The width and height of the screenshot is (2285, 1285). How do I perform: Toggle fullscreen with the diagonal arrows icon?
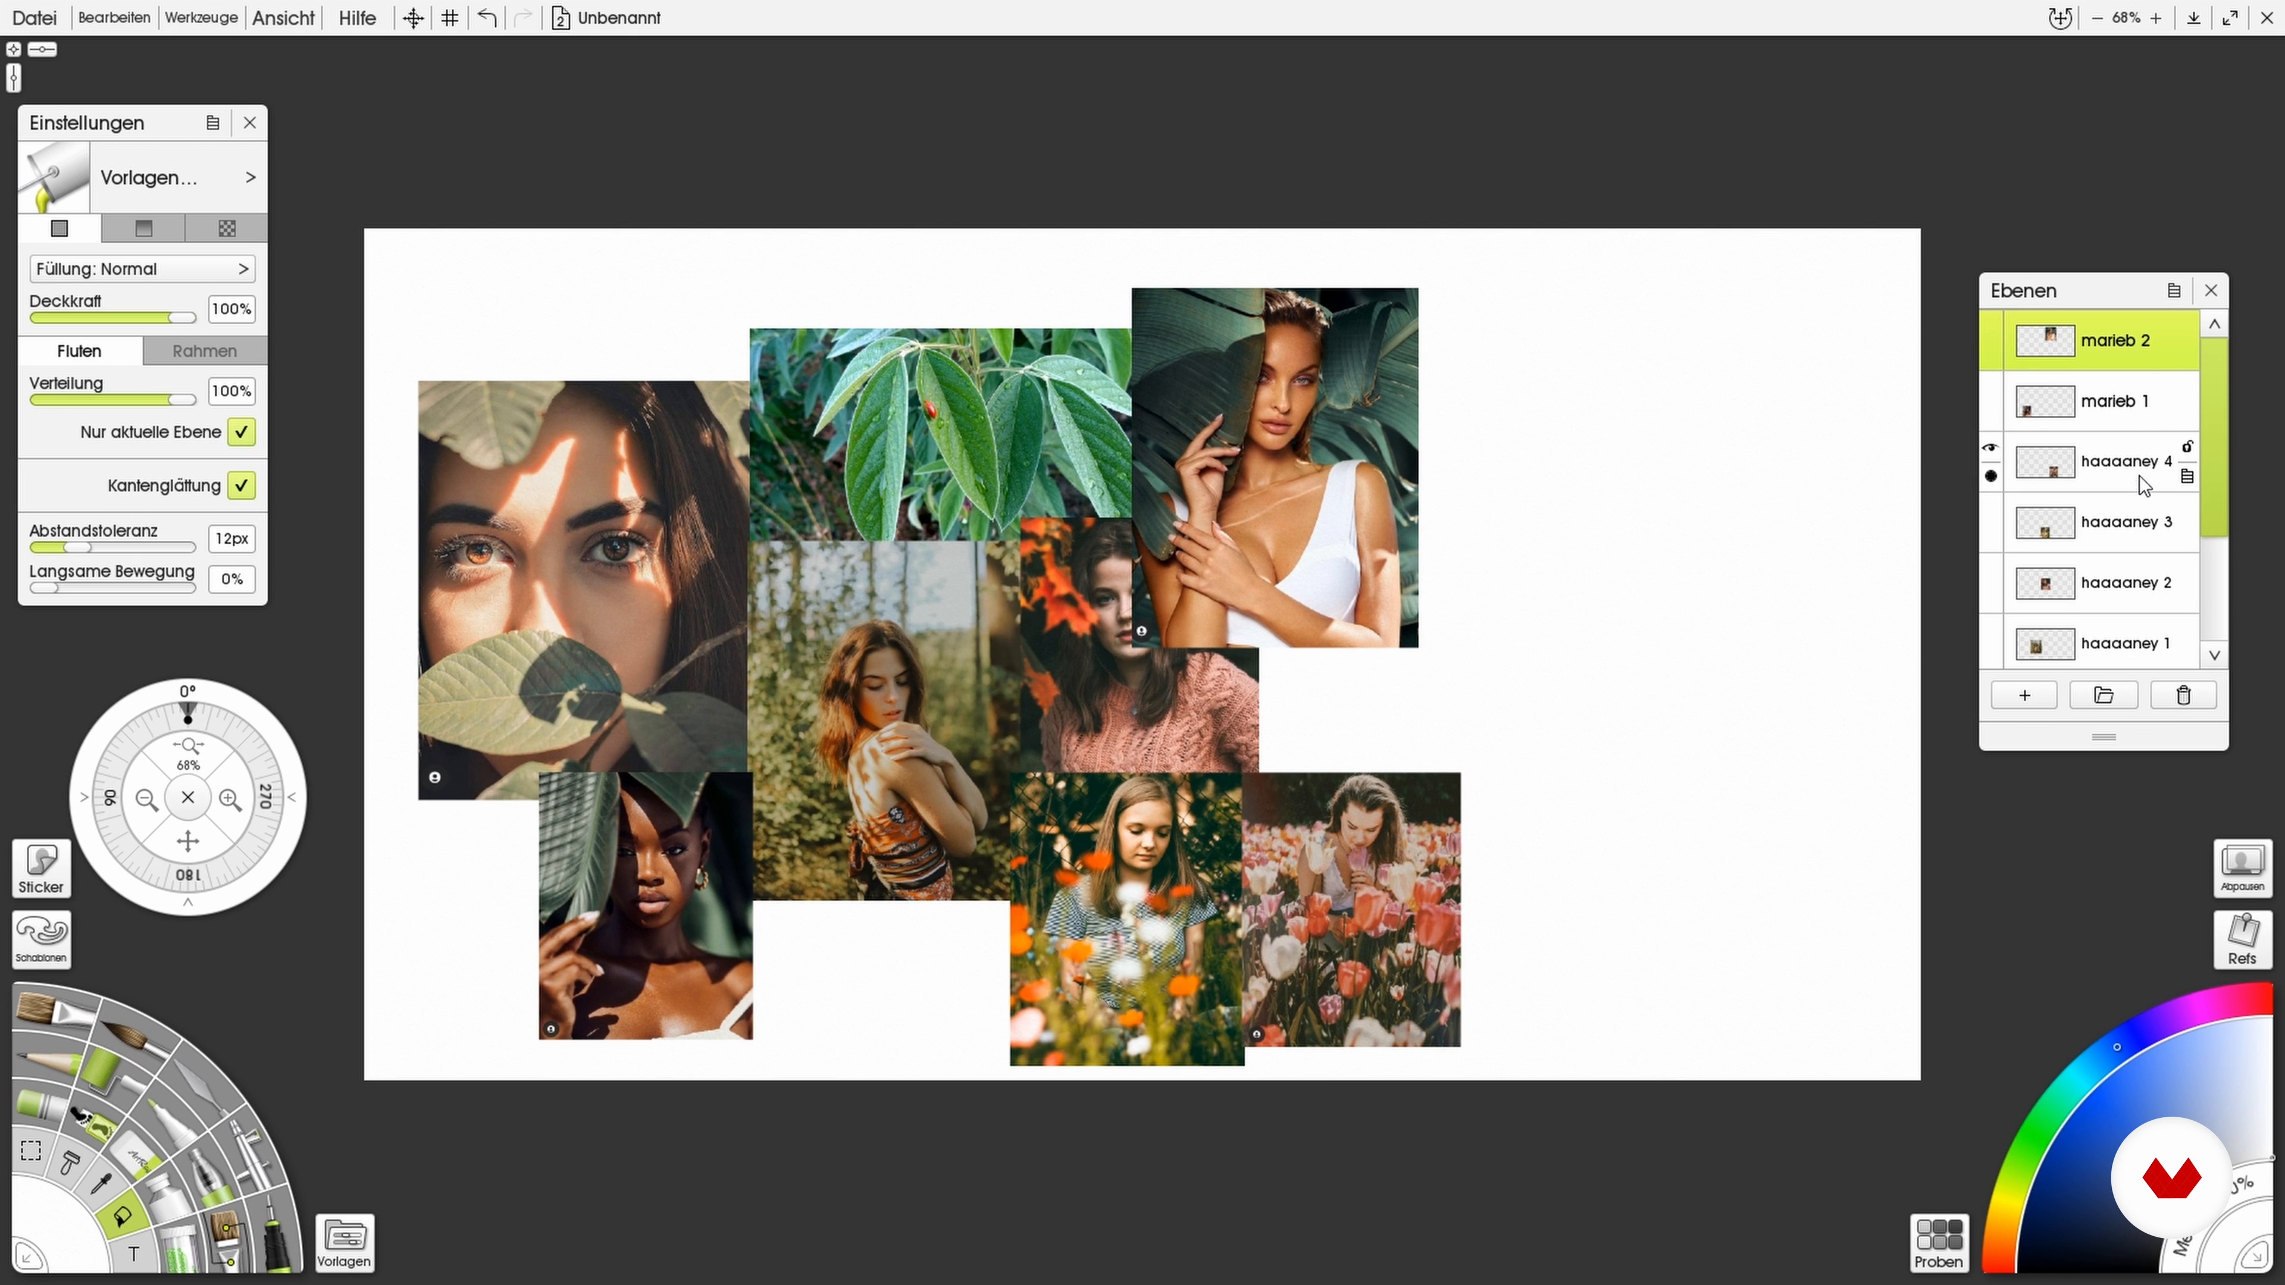click(x=2230, y=18)
